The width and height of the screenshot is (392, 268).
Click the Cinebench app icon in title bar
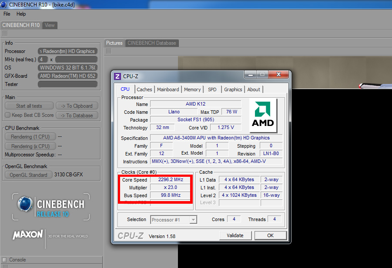[x=3, y=4]
